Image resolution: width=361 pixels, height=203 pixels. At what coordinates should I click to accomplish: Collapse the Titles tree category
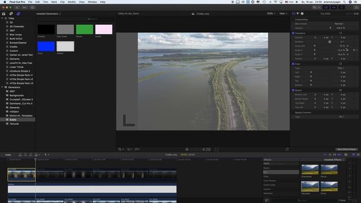2,19
